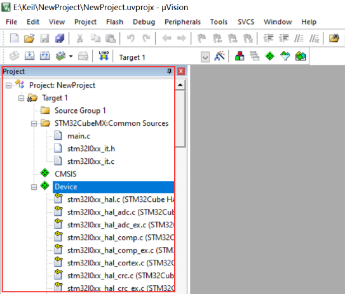Open Manage Run-Time Environment green diamond icon

(x=270, y=56)
